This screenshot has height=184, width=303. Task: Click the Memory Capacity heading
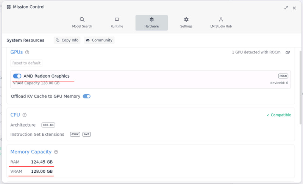coord(31,152)
